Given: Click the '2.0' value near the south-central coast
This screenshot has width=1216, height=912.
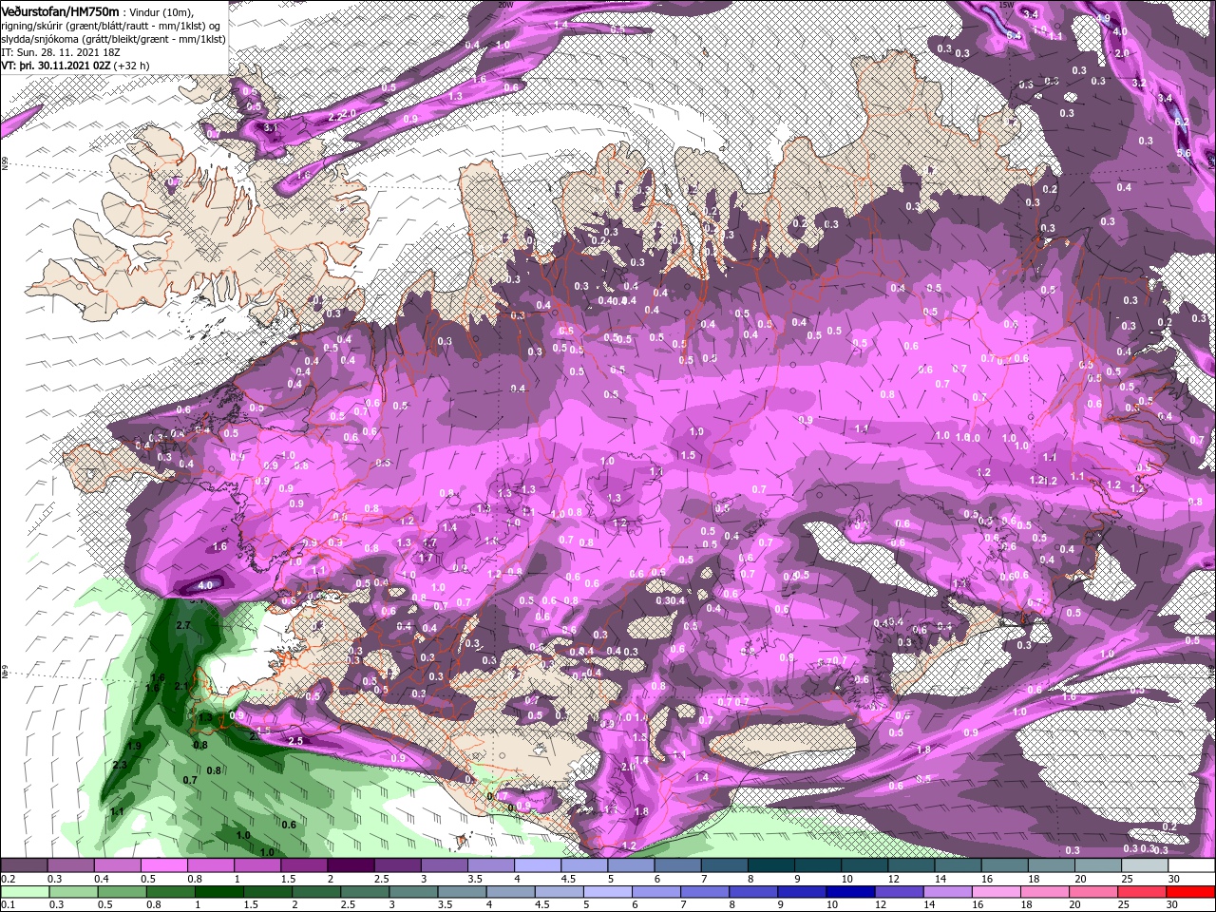Looking at the screenshot, I should 628,766.
